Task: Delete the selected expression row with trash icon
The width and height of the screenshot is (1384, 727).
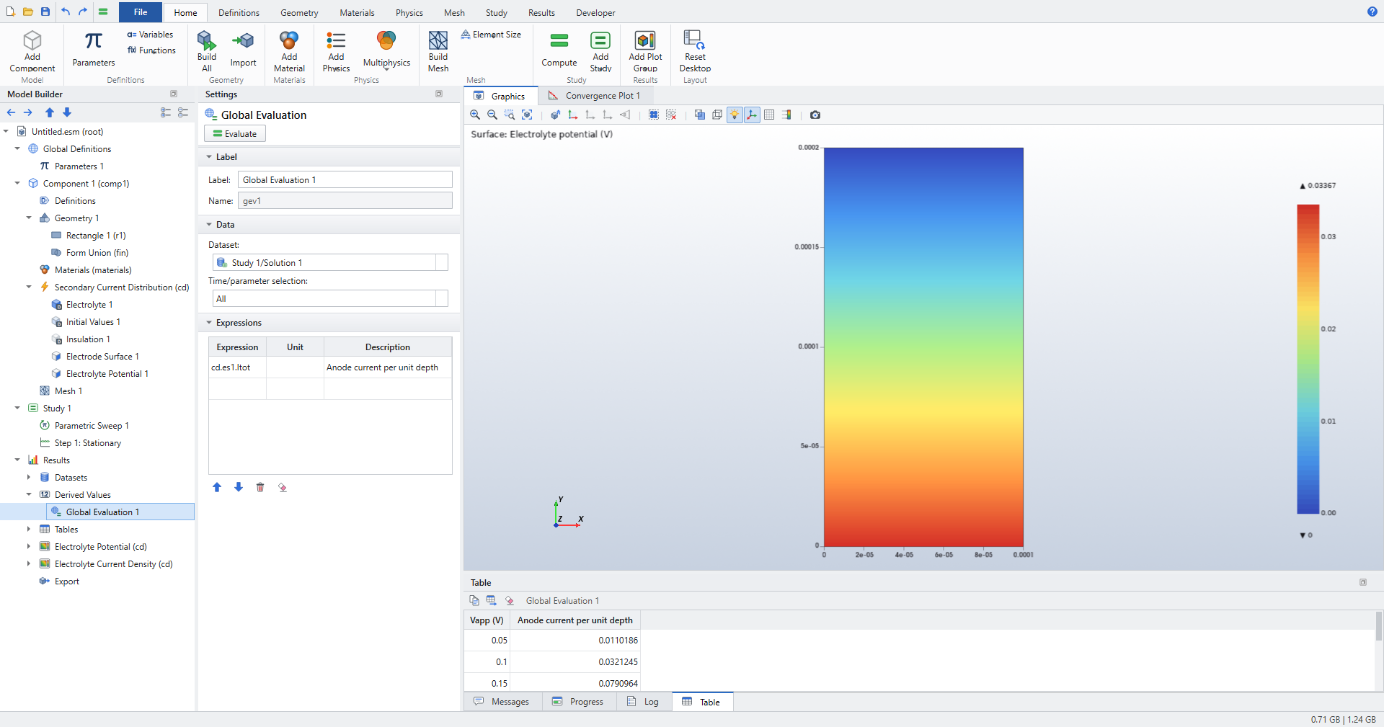Action: click(x=260, y=487)
